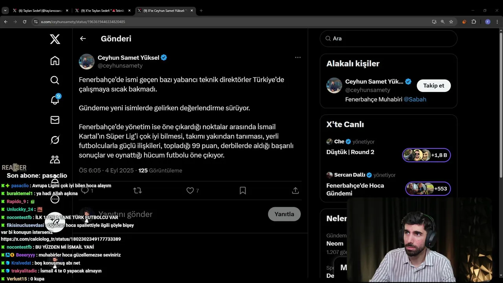Like the post with heart icon
Image resolution: width=503 pixels, height=283 pixels.
coord(190,191)
